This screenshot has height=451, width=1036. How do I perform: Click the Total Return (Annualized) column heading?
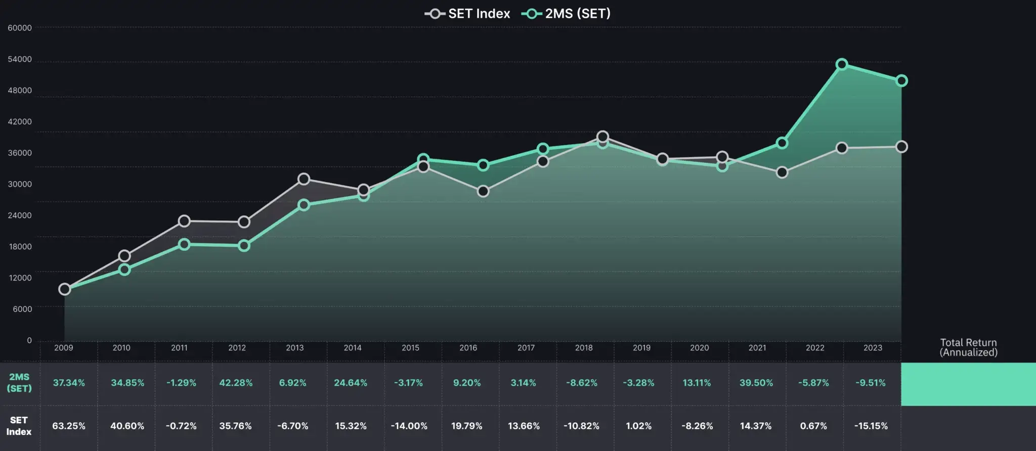(x=968, y=347)
